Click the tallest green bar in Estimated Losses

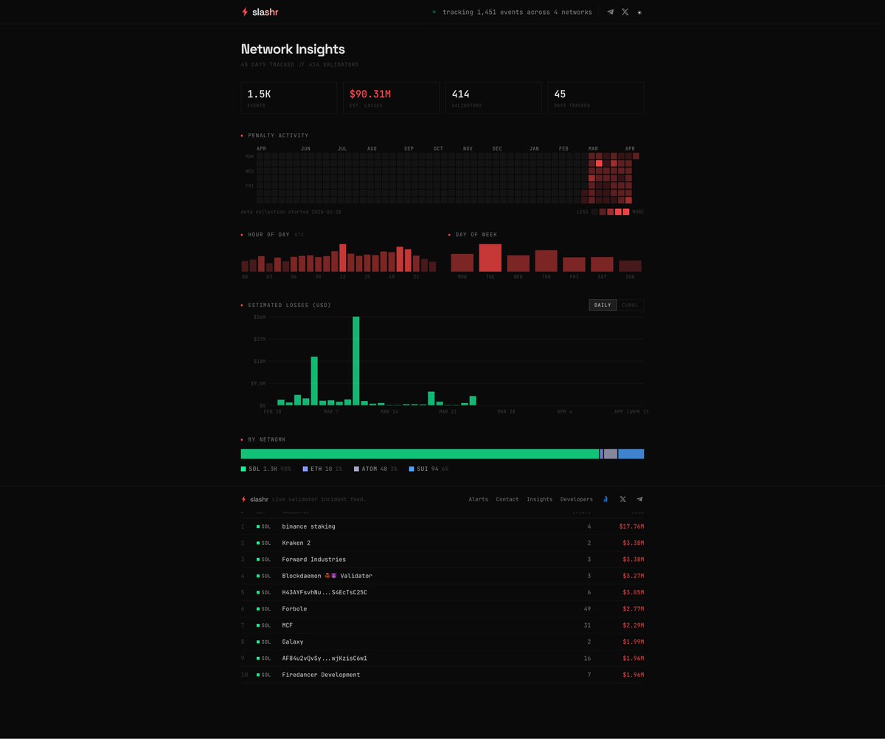click(356, 361)
